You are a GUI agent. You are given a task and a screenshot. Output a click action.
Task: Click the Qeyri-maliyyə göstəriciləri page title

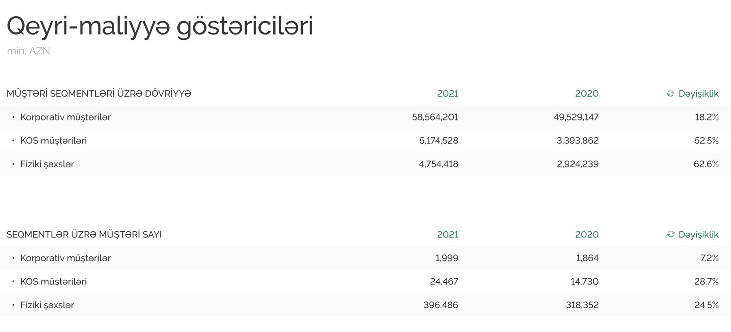tap(159, 26)
